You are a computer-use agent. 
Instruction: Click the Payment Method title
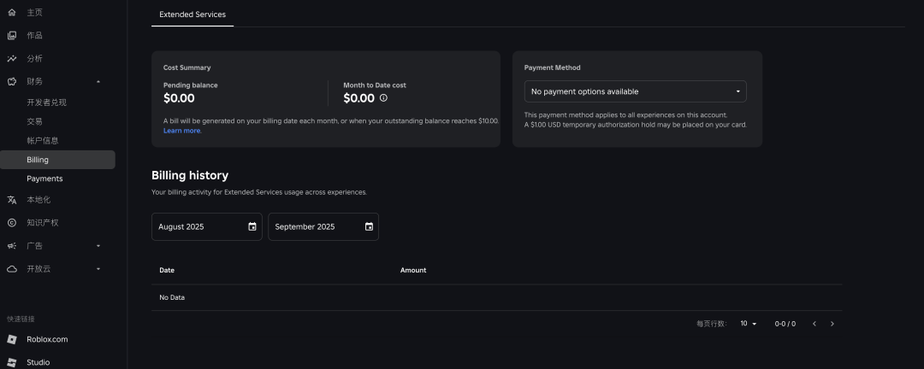552,67
